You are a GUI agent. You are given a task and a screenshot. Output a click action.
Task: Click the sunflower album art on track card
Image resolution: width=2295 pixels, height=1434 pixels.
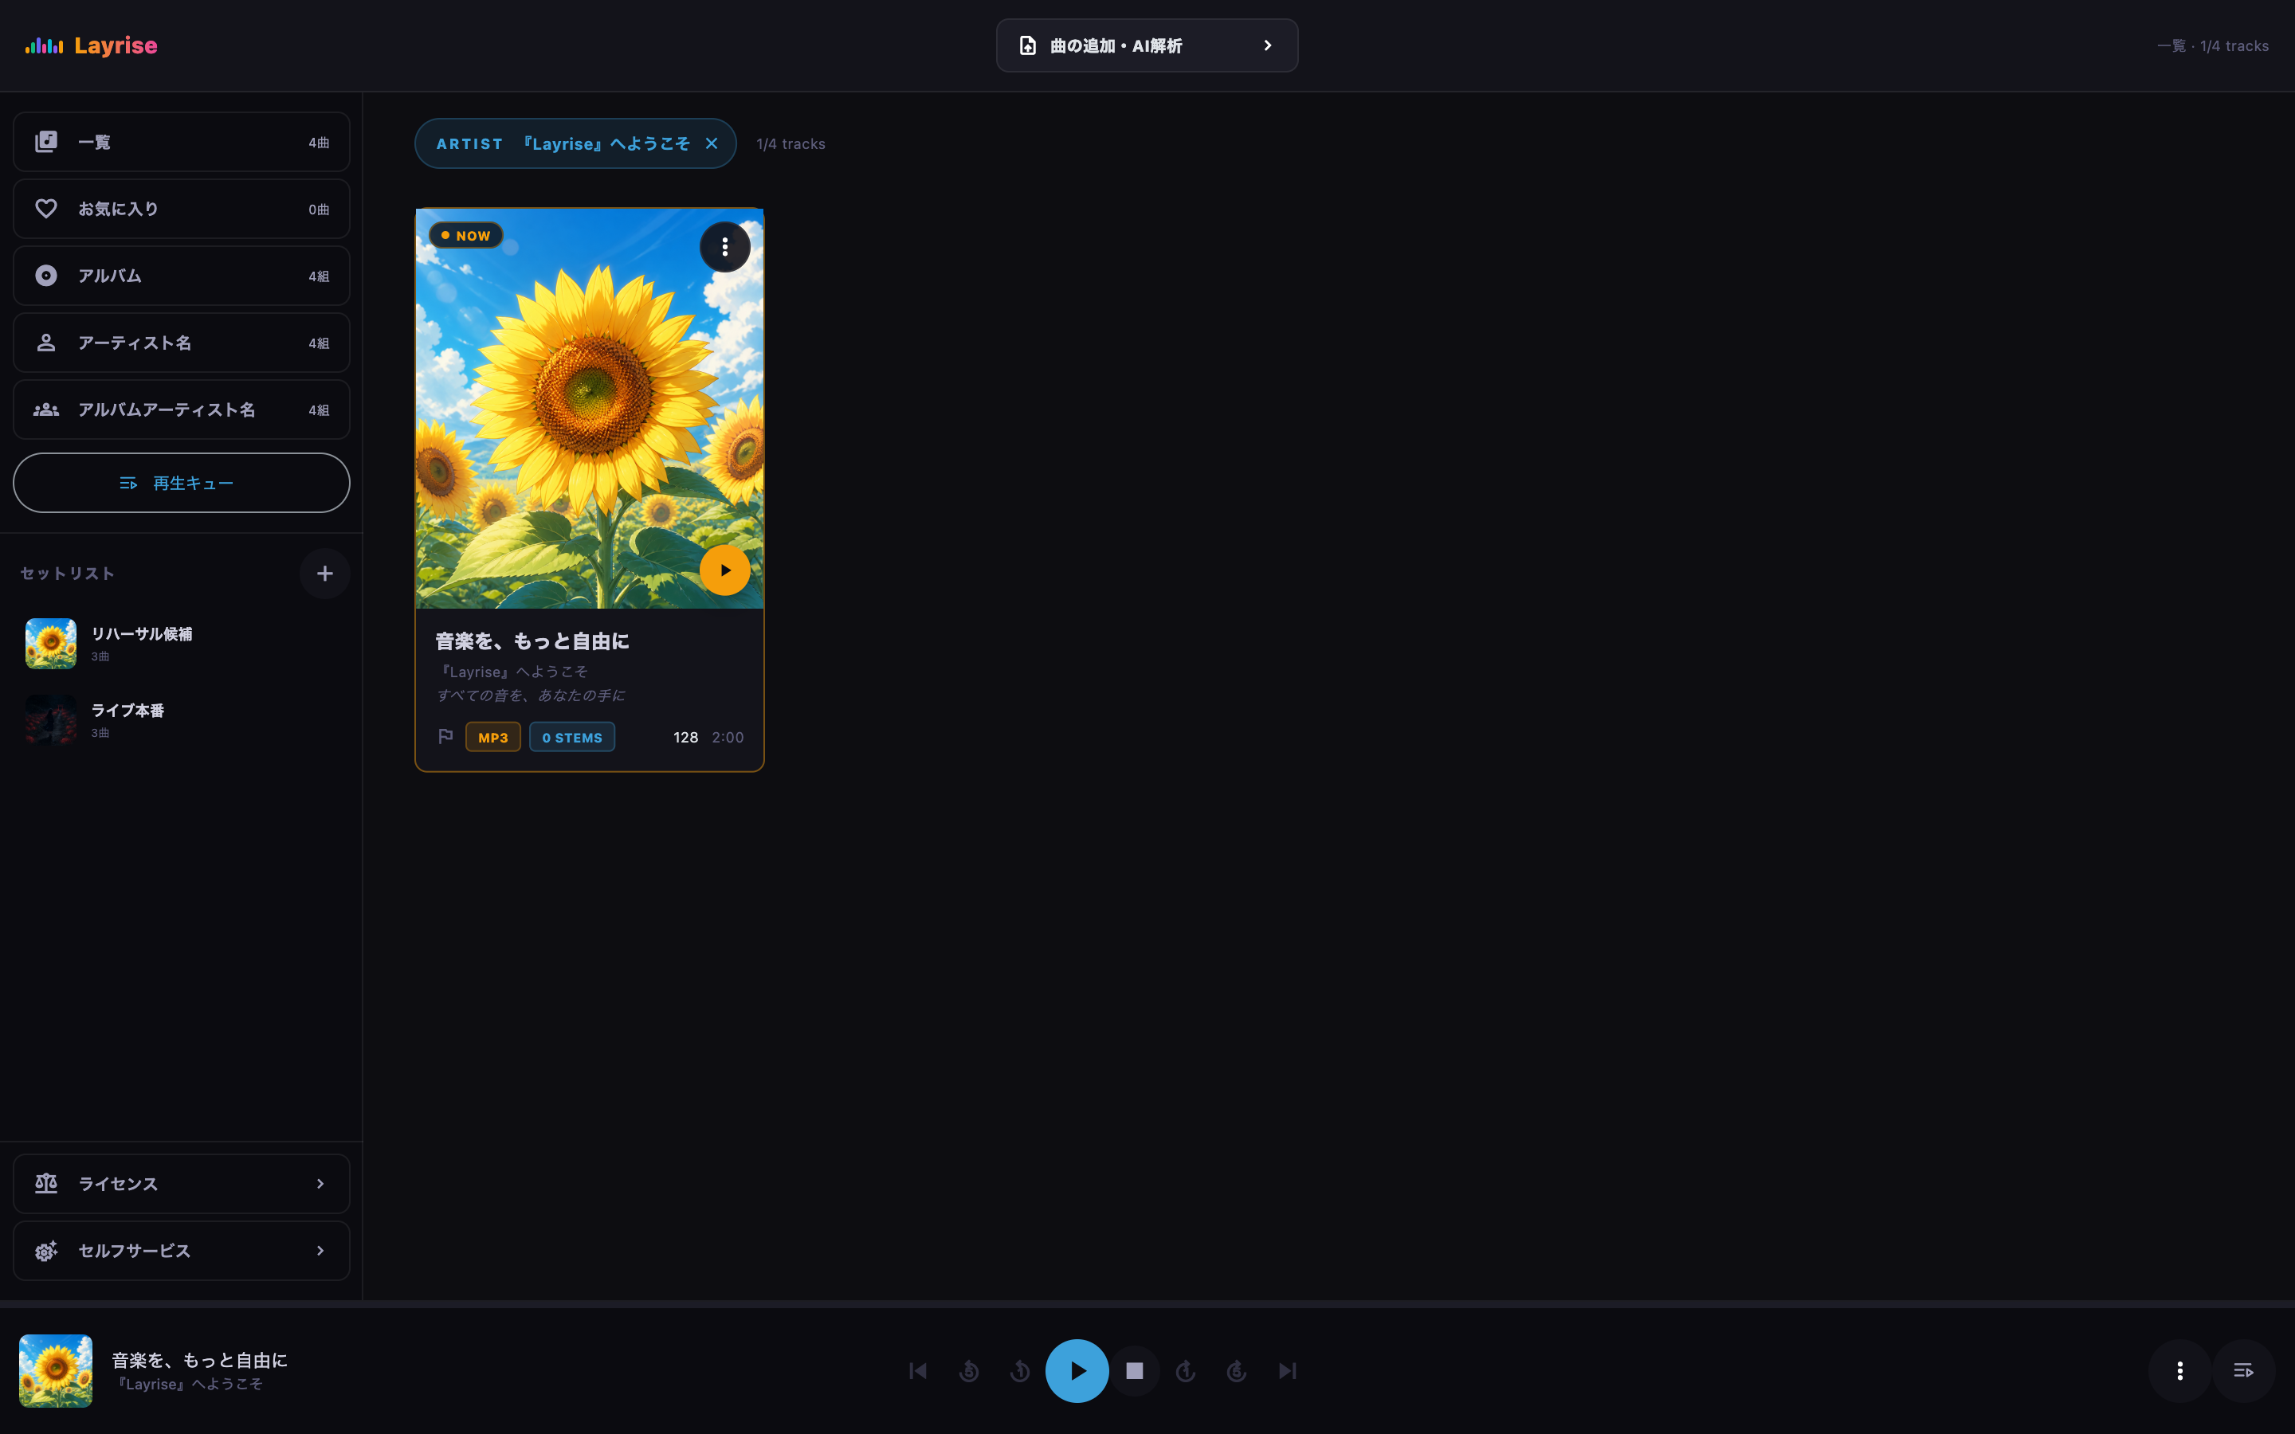(x=590, y=408)
